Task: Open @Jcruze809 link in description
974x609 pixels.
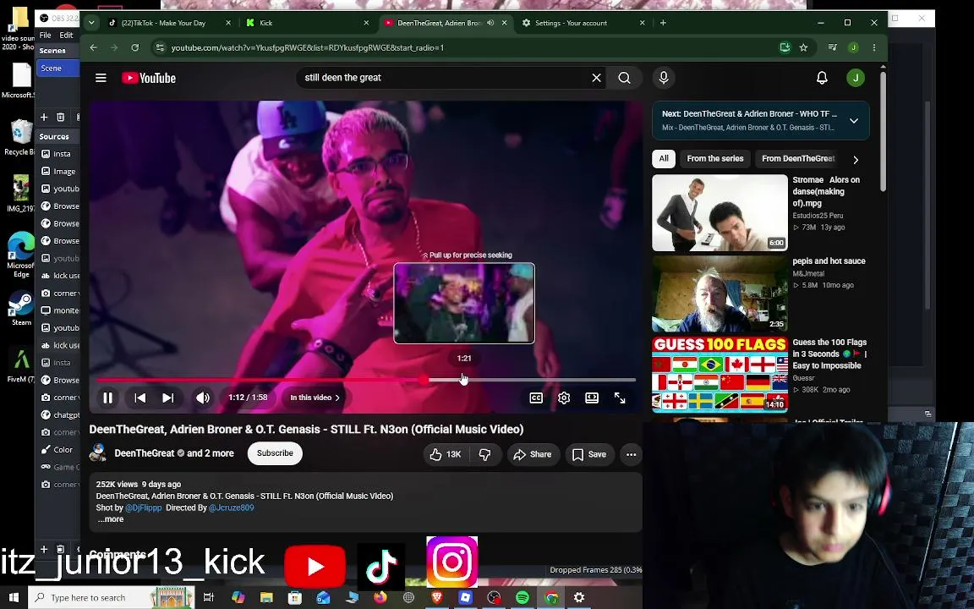Action: tap(231, 507)
